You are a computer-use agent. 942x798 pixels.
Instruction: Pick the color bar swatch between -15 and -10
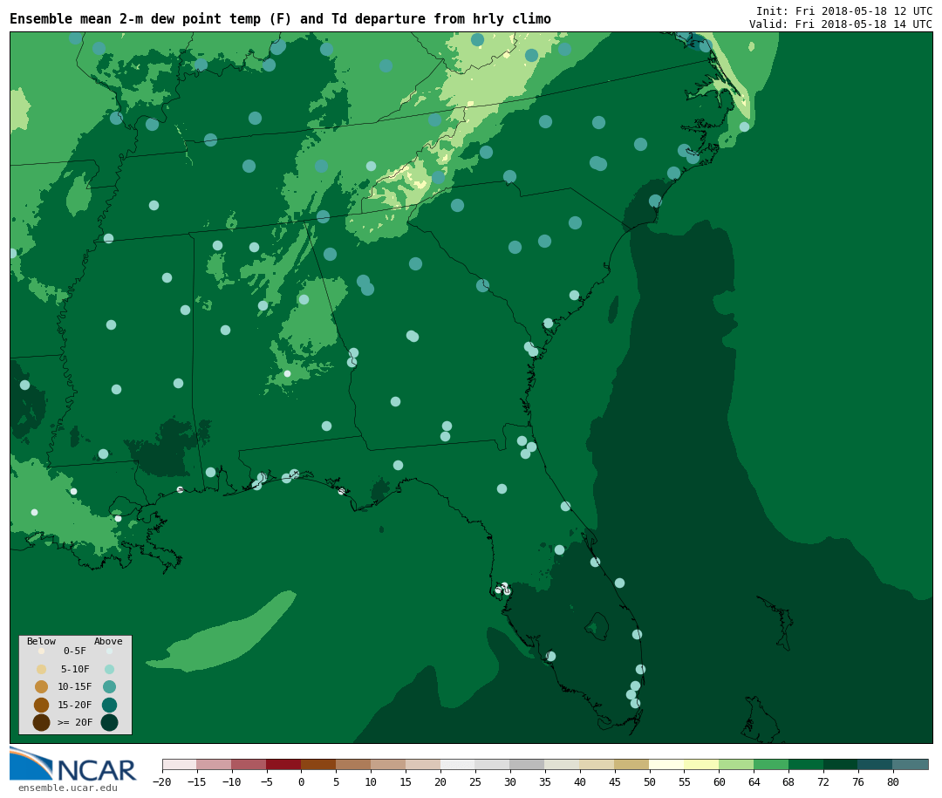(215, 764)
